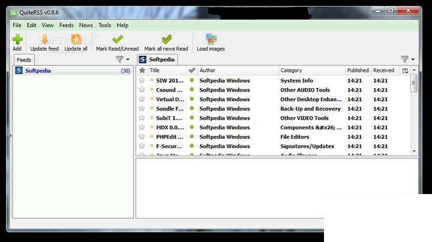
Task: Toggle read status dot of Sondle F... row
Action: 192,108
